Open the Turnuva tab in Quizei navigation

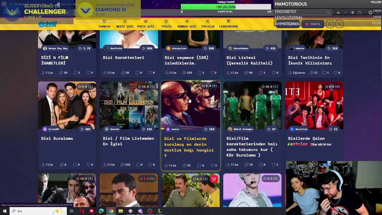(104, 24)
